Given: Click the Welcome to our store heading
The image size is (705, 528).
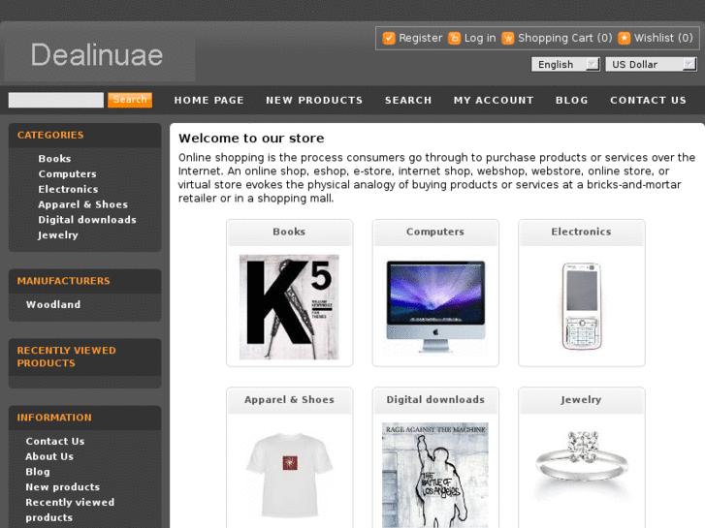Looking at the screenshot, I should point(251,139).
